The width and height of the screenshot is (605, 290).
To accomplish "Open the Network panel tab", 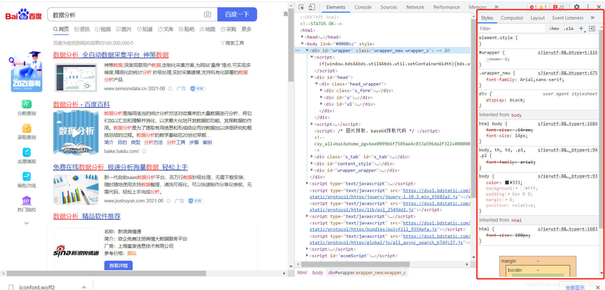I will 415,7.
